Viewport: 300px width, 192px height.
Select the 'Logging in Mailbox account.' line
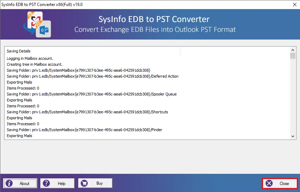30,58
